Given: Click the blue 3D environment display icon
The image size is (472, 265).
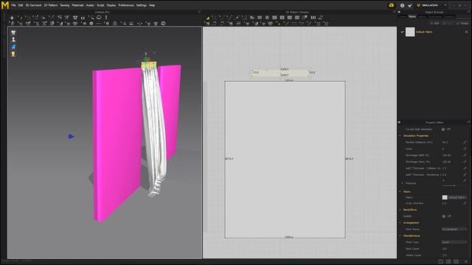Looking at the screenshot, I should (x=13, y=46).
